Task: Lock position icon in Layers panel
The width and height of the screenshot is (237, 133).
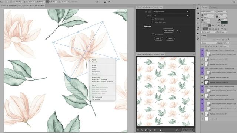Action: [211, 47]
